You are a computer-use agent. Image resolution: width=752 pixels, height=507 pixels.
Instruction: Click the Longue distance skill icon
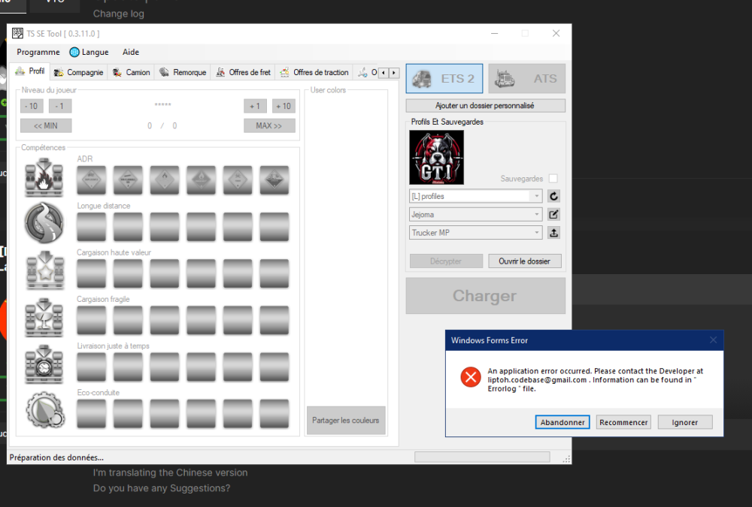[44, 223]
